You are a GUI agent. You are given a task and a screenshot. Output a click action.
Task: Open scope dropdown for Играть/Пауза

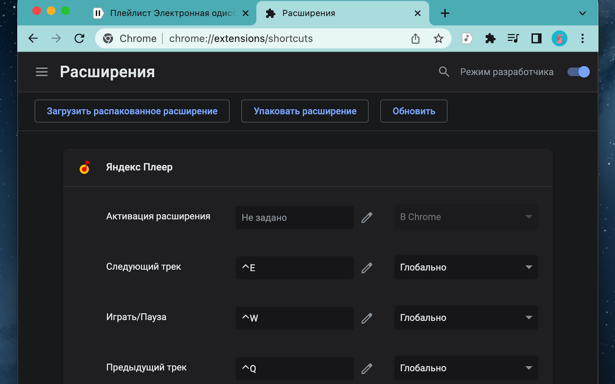[466, 318]
